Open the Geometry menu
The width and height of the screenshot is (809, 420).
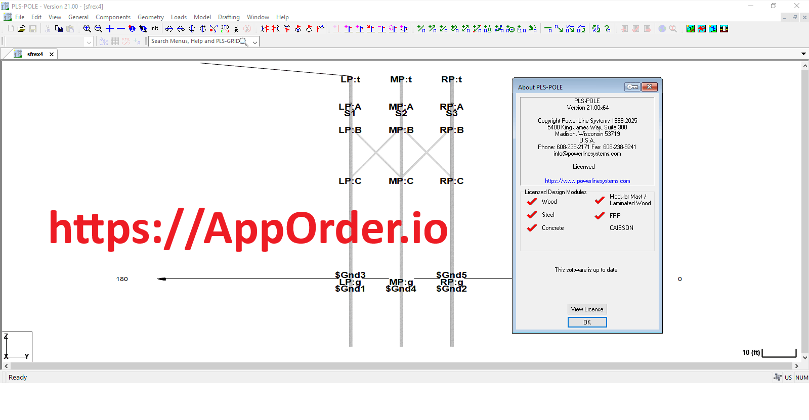point(151,17)
